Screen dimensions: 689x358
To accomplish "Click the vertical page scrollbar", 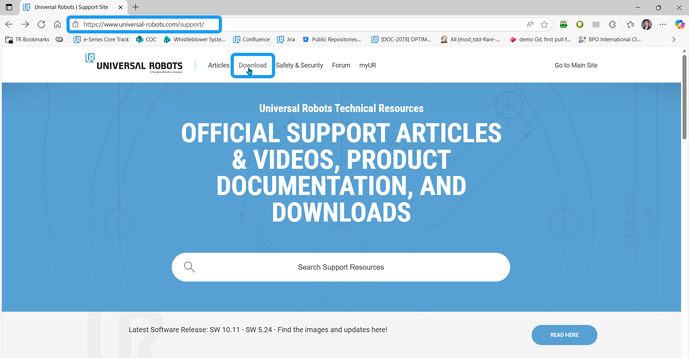I will click(x=684, y=97).
